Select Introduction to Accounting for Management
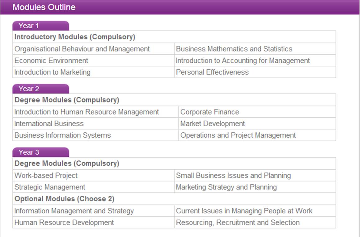The height and width of the screenshot is (237, 360). 243,60
